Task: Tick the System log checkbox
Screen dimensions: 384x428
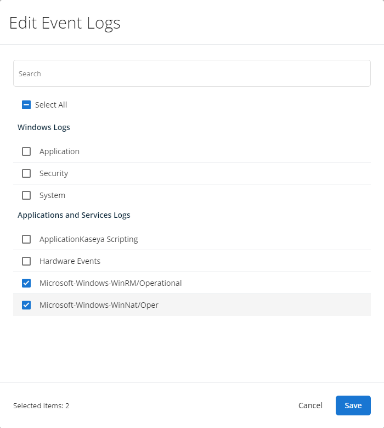Action: [26, 195]
